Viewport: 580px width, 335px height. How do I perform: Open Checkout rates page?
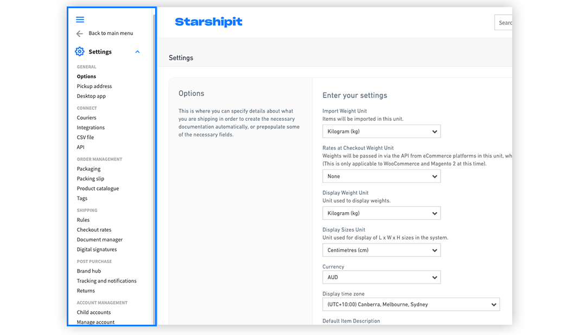point(94,230)
